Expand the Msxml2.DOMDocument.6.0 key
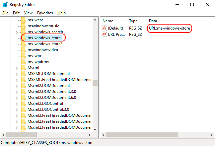The height and width of the screenshot is (146, 215). [x=17, y=98]
